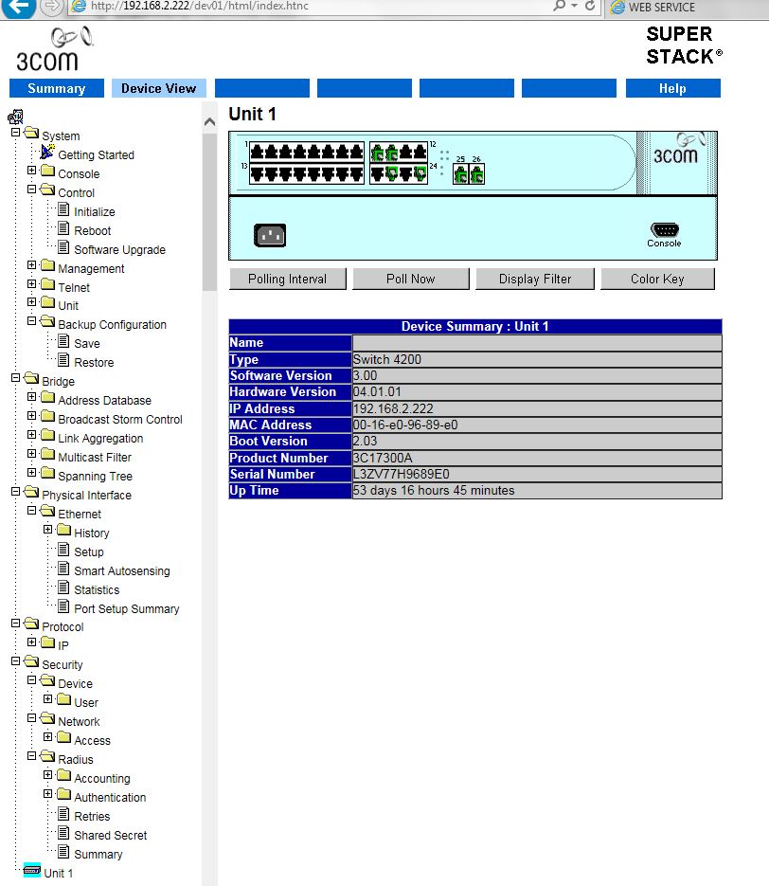Click port 26 on the switch diagram

pos(476,174)
